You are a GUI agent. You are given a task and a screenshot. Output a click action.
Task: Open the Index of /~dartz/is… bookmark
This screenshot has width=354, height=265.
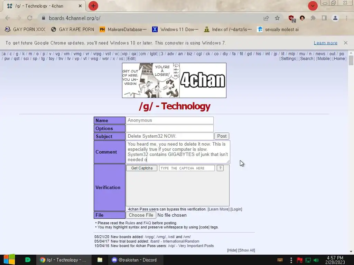pos(228,30)
